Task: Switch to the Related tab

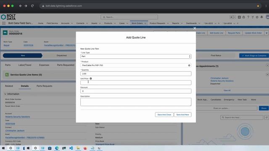Action: click(x=9, y=86)
